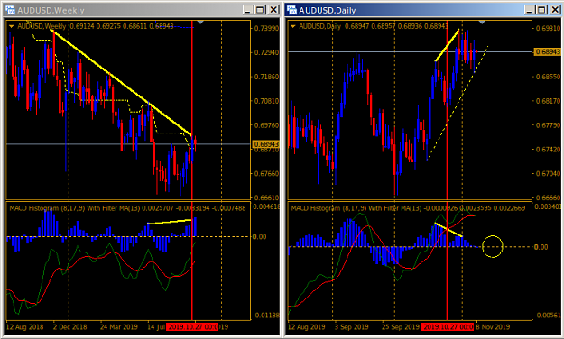
Task: Click 0.69310 on Daily price scale
Action: click(x=548, y=28)
